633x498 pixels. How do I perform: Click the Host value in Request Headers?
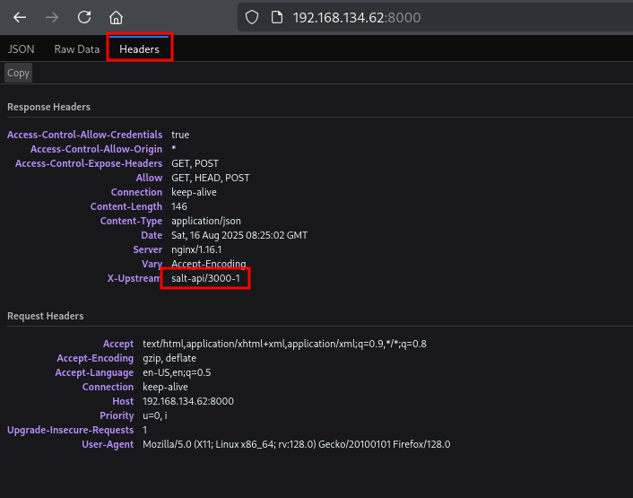pos(187,401)
